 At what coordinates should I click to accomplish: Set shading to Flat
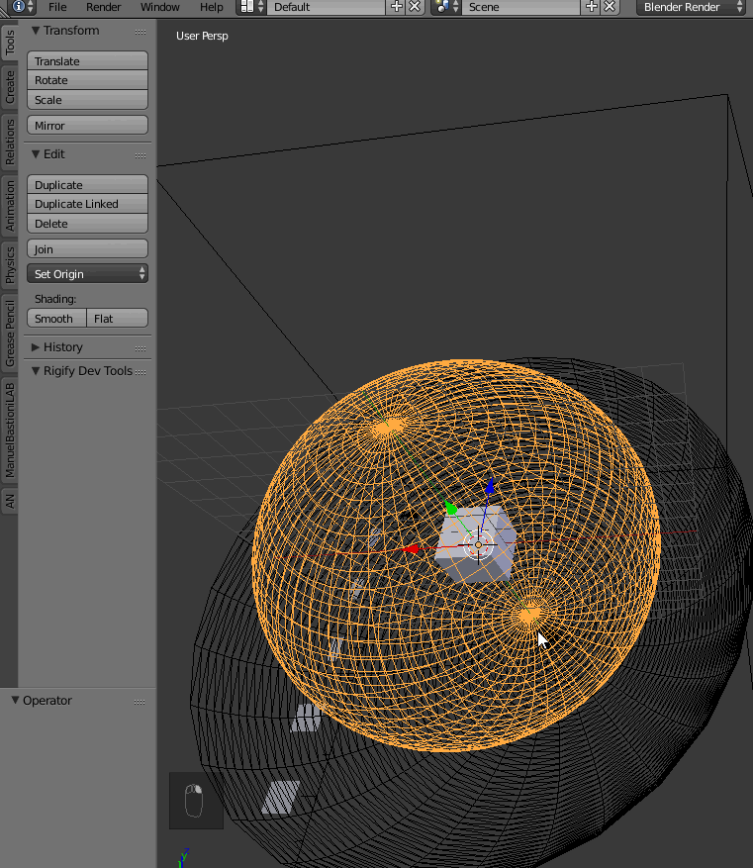tap(118, 319)
